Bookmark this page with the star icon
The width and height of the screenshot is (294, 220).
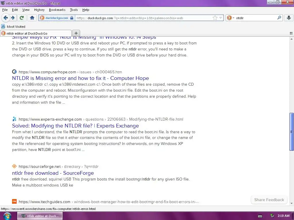point(215,18)
